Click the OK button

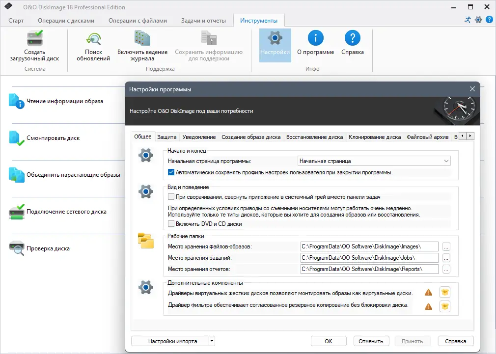pyautogui.click(x=329, y=341)
